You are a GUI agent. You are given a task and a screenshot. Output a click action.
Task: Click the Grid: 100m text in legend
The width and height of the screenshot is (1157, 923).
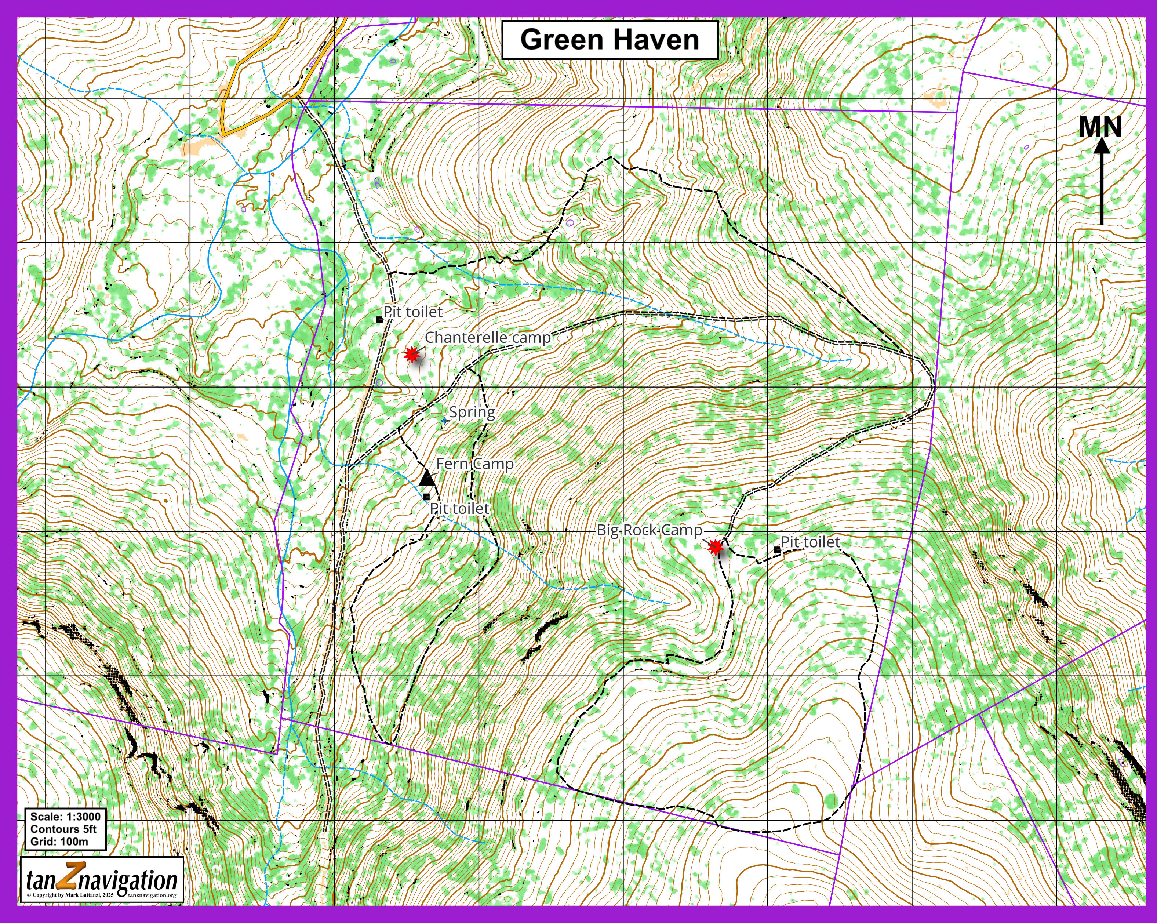(59, 842)
